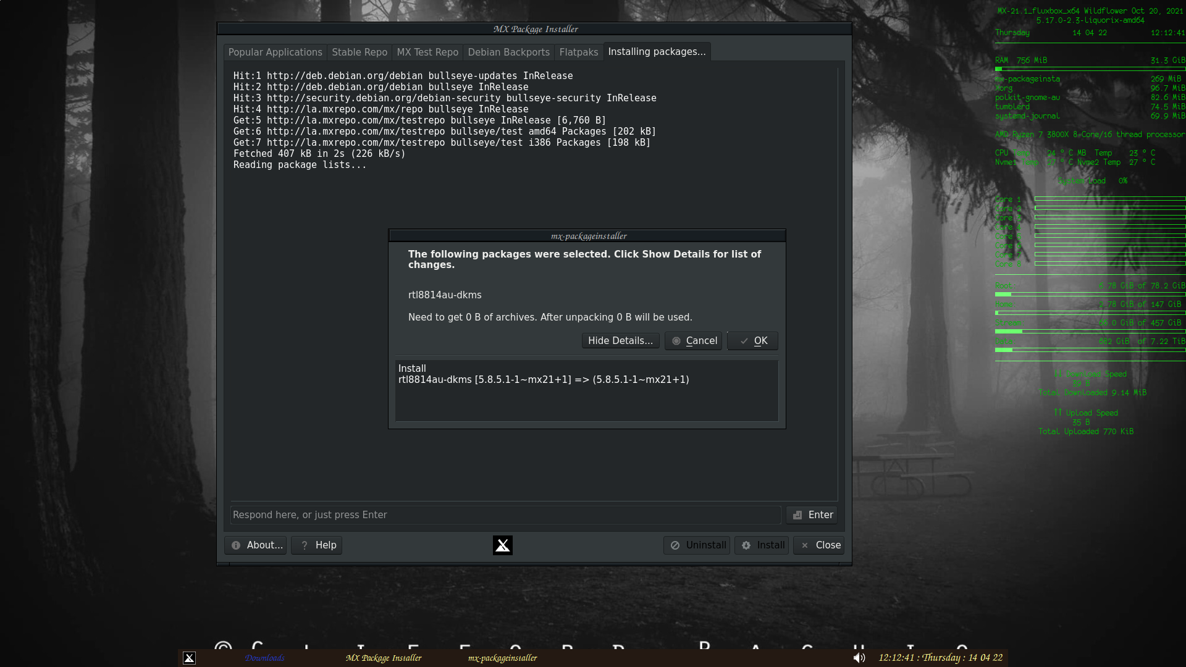This screenshot has height=667, width=1186.
Task: Click the MX menu icon in taskbar
Action: (190, 658)
